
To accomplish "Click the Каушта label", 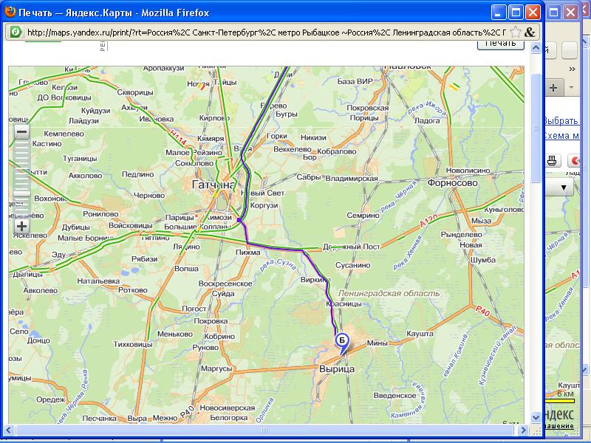I will click(x=420, y=334).
